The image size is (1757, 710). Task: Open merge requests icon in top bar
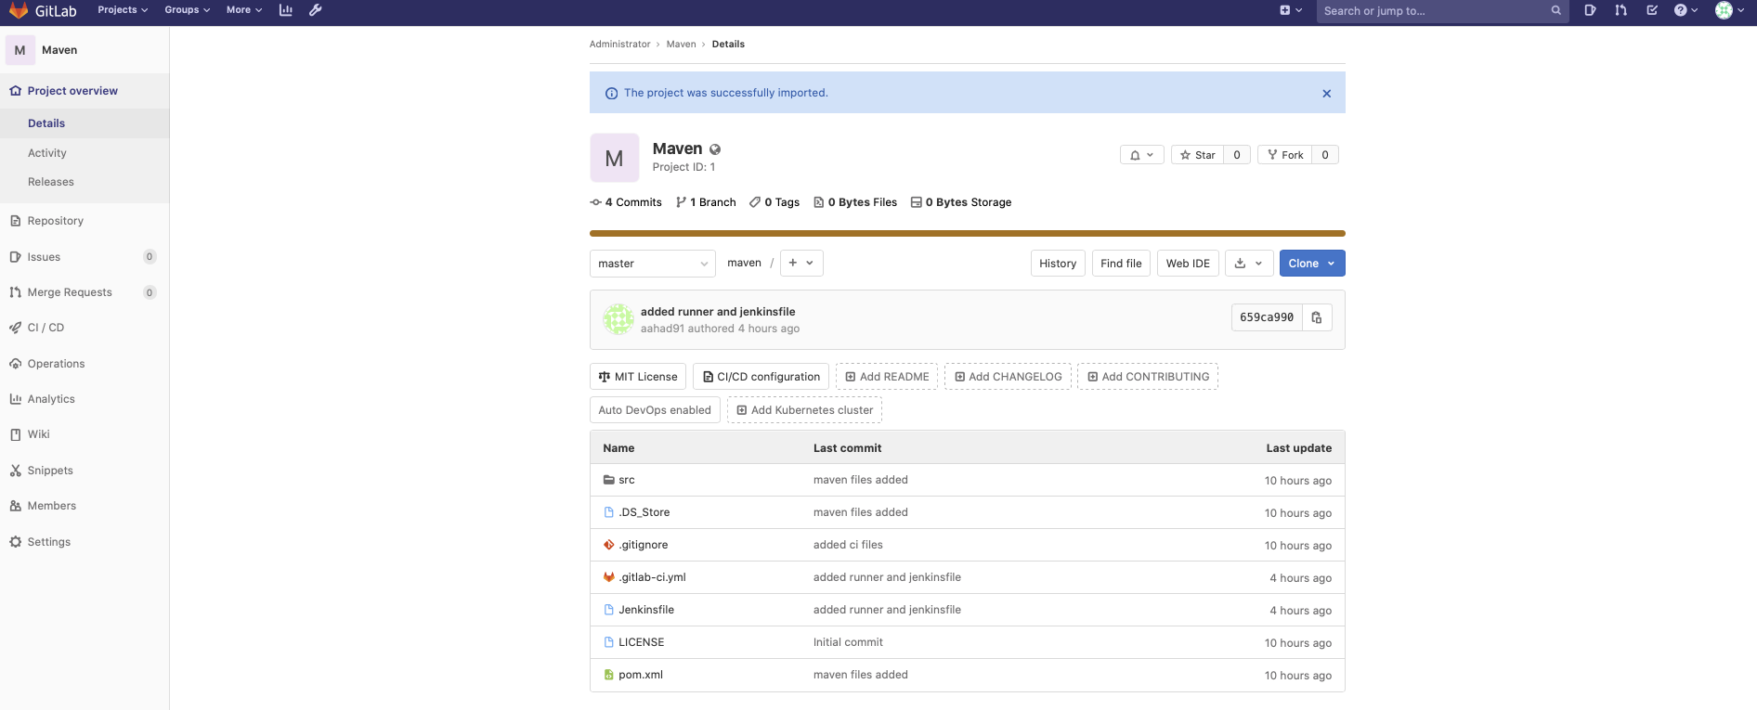[x=1620, y=10]
